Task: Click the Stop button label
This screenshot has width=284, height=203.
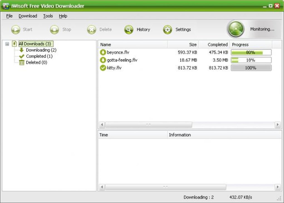Action: click(67, 30)
